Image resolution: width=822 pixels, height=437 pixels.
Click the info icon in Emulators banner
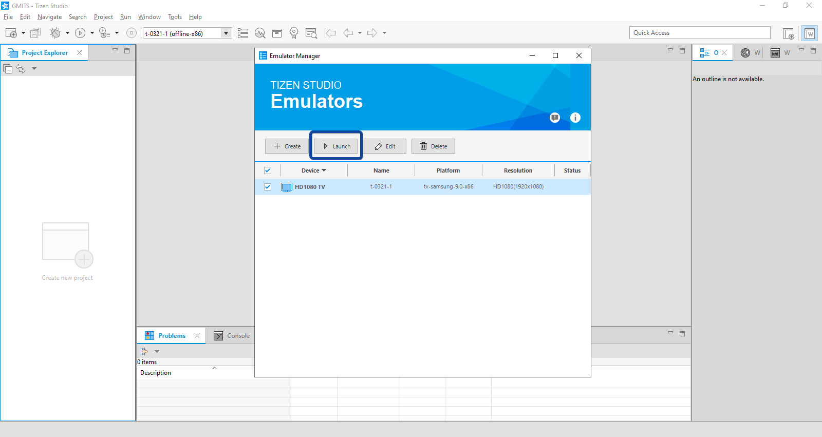[x=575, y=118]
